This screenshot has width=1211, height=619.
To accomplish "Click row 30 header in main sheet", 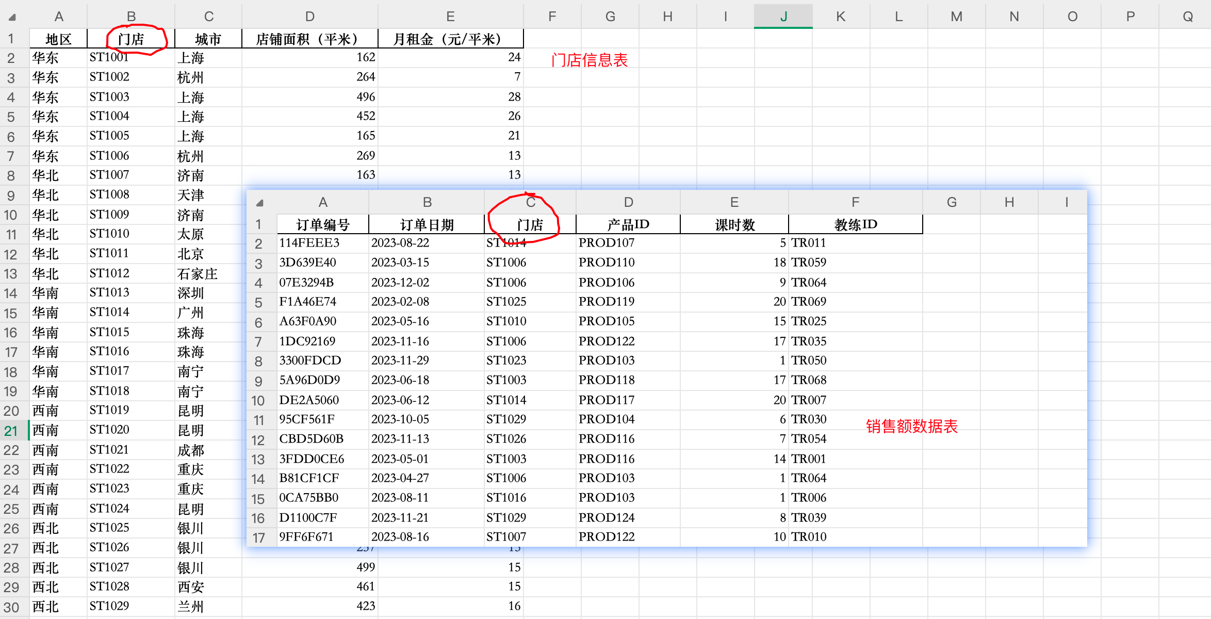I will [x=11, y=607].
